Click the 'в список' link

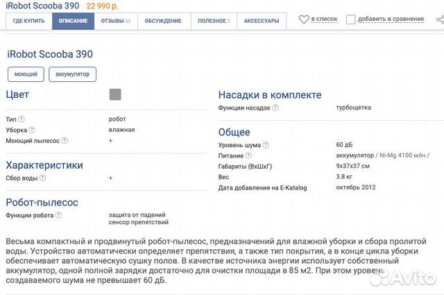(324, 19)
